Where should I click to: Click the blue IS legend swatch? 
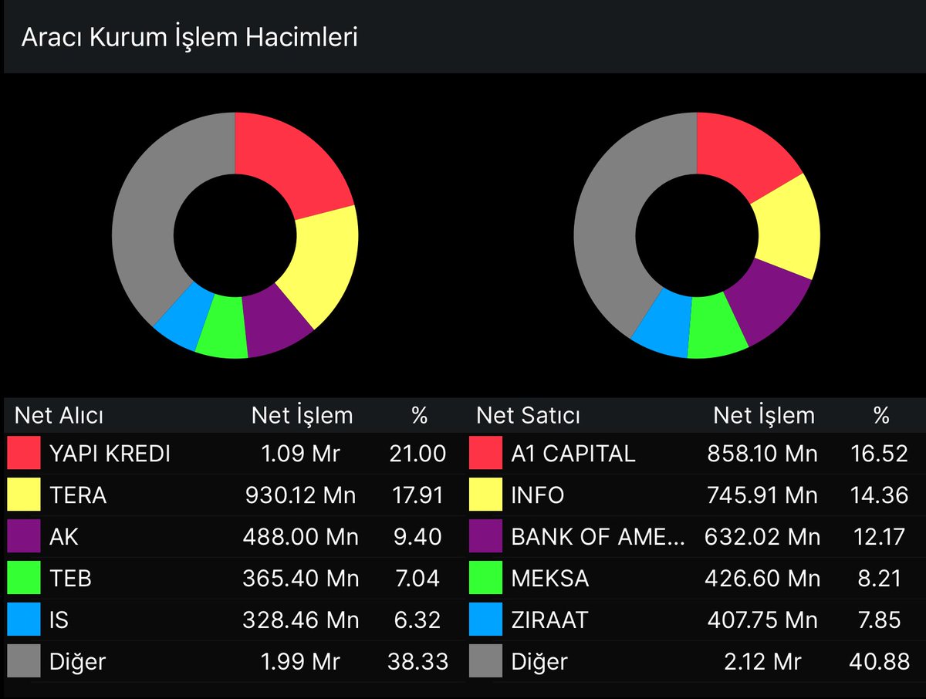point(24,620)
